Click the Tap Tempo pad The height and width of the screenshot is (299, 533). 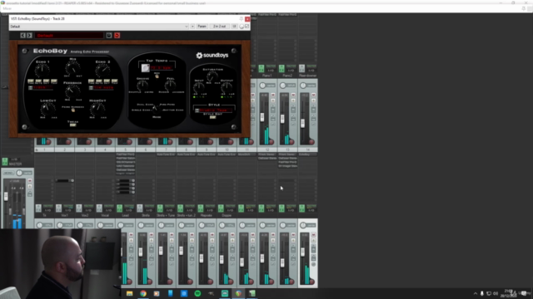(146, 68)
